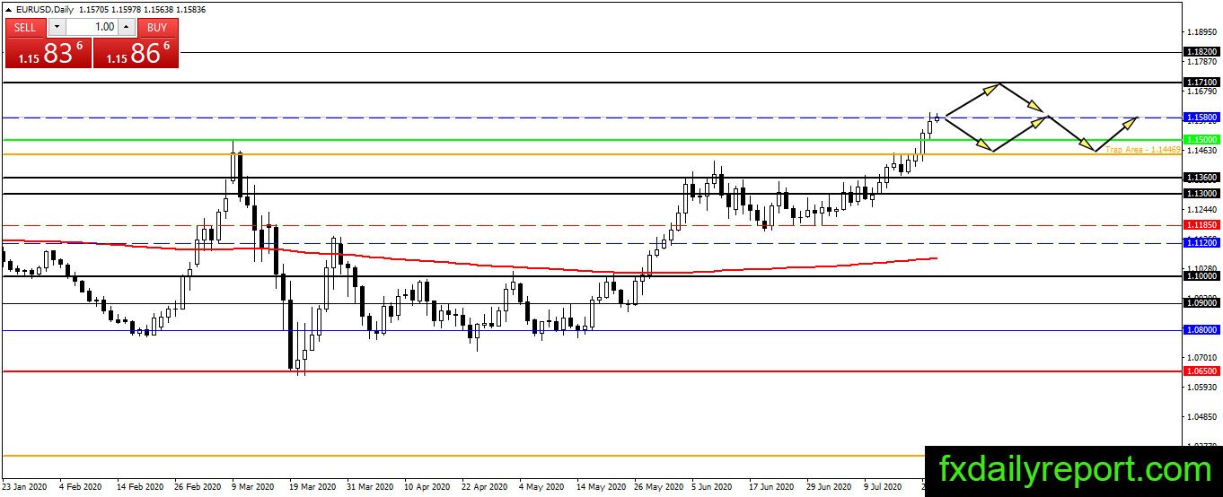Click the 4 May 2020 date label
Viewport: 1223px width, 497px height.
(x=542, y=487)
